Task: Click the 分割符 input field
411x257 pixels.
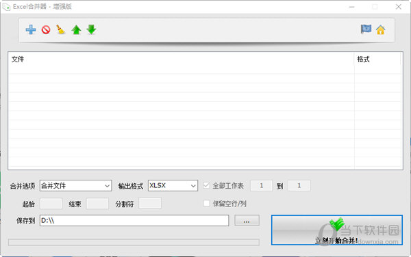Action: (x=150, y=203)
